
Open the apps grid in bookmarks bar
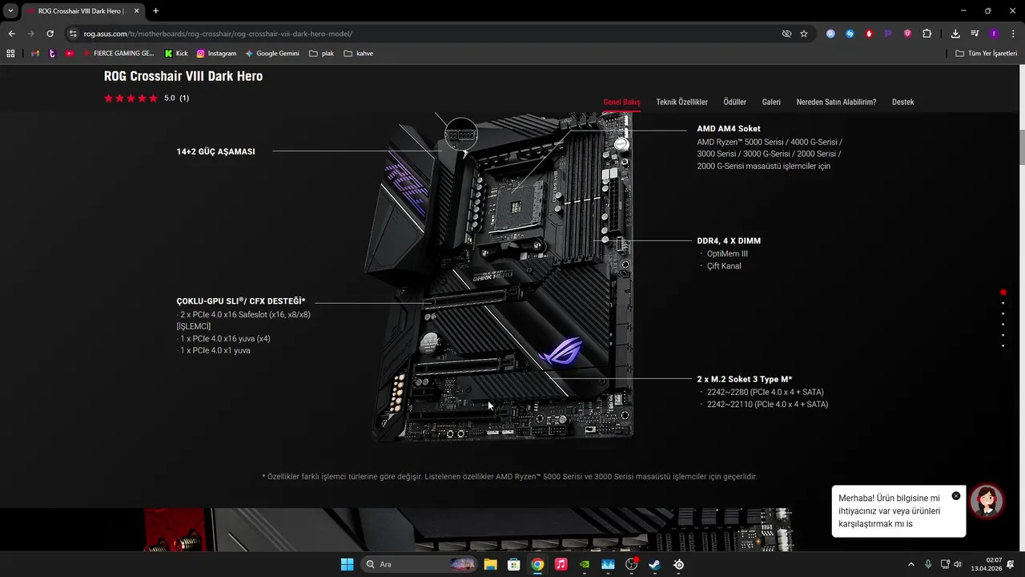tap(10, 54)
